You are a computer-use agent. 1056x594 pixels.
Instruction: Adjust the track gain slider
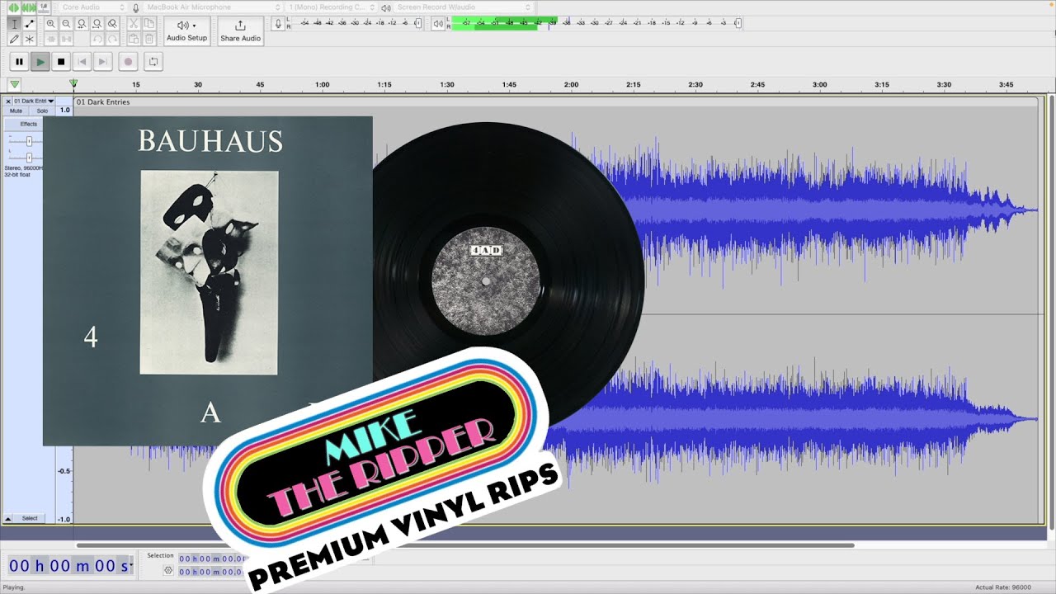[x=29, y=142]
